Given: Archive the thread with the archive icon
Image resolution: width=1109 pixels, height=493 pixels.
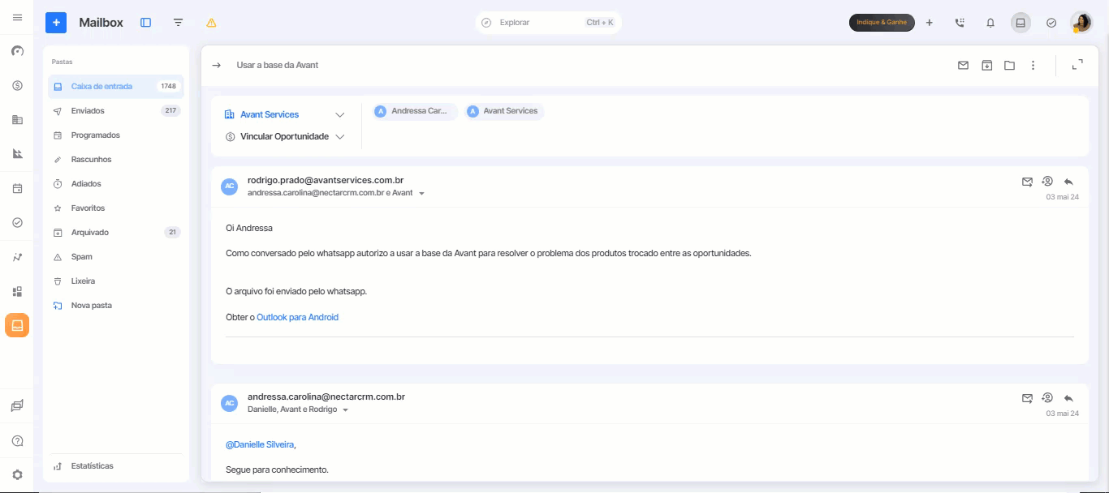Looking at the screenshot, I should click(986, 65).
